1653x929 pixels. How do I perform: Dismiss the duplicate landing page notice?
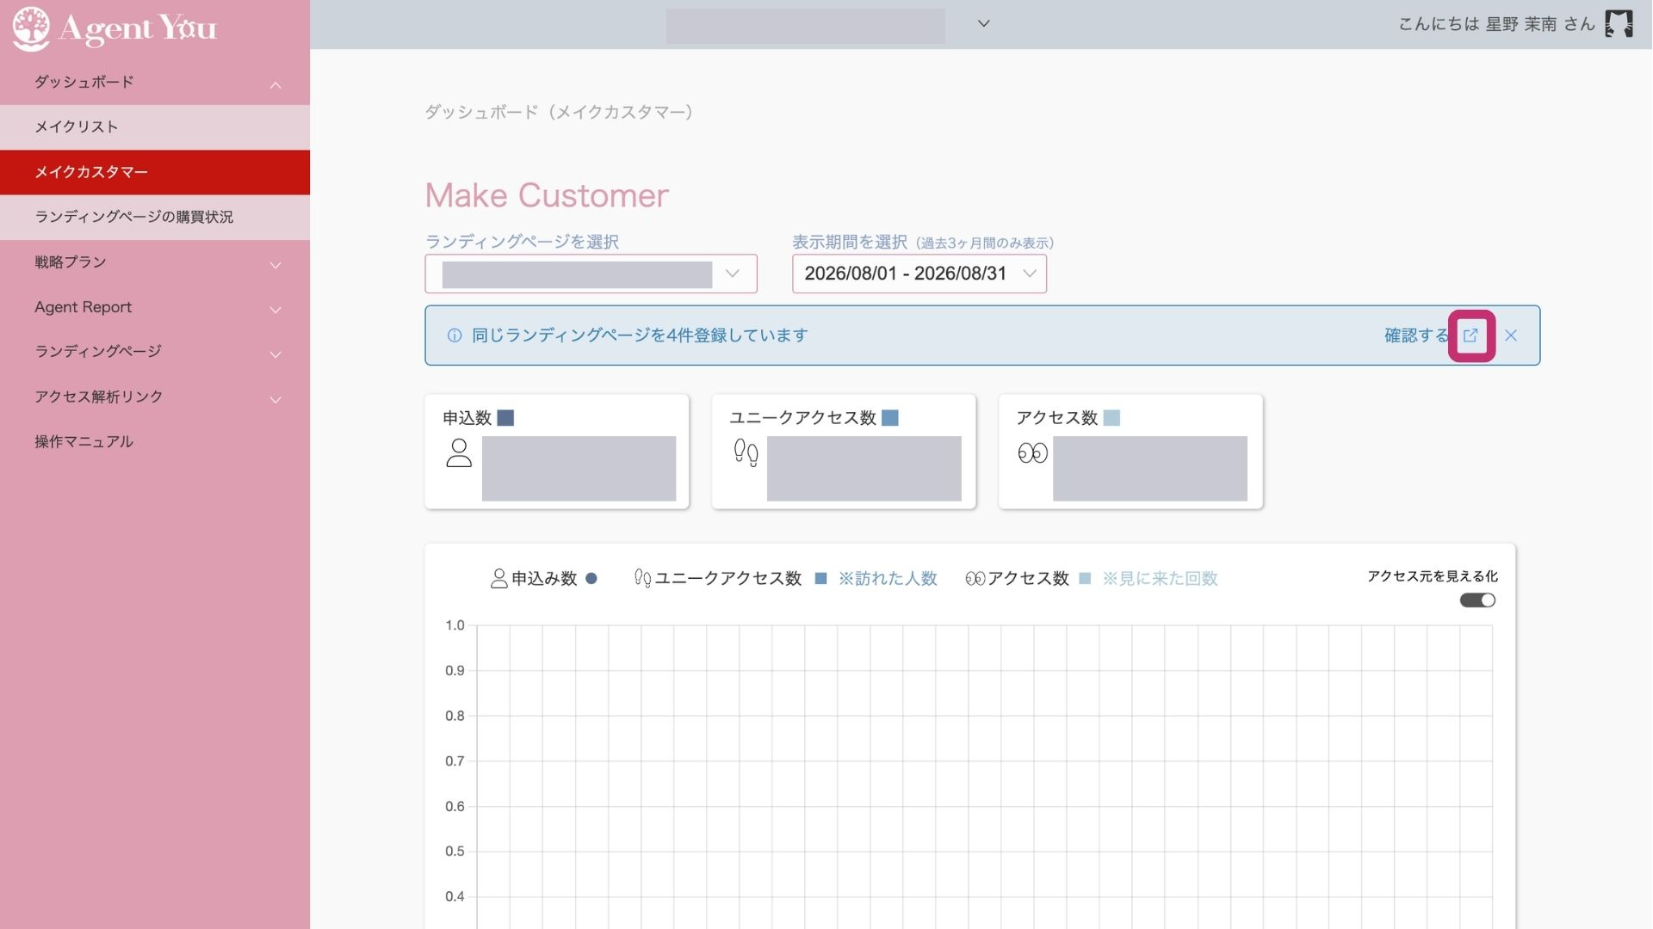1511,335
